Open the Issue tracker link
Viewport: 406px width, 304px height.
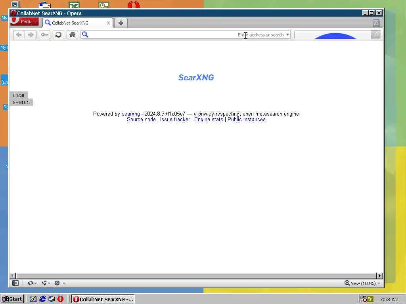[175, 120]
